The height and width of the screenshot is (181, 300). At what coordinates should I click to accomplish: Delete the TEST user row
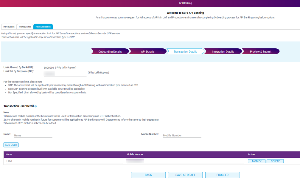pos(275,161)
